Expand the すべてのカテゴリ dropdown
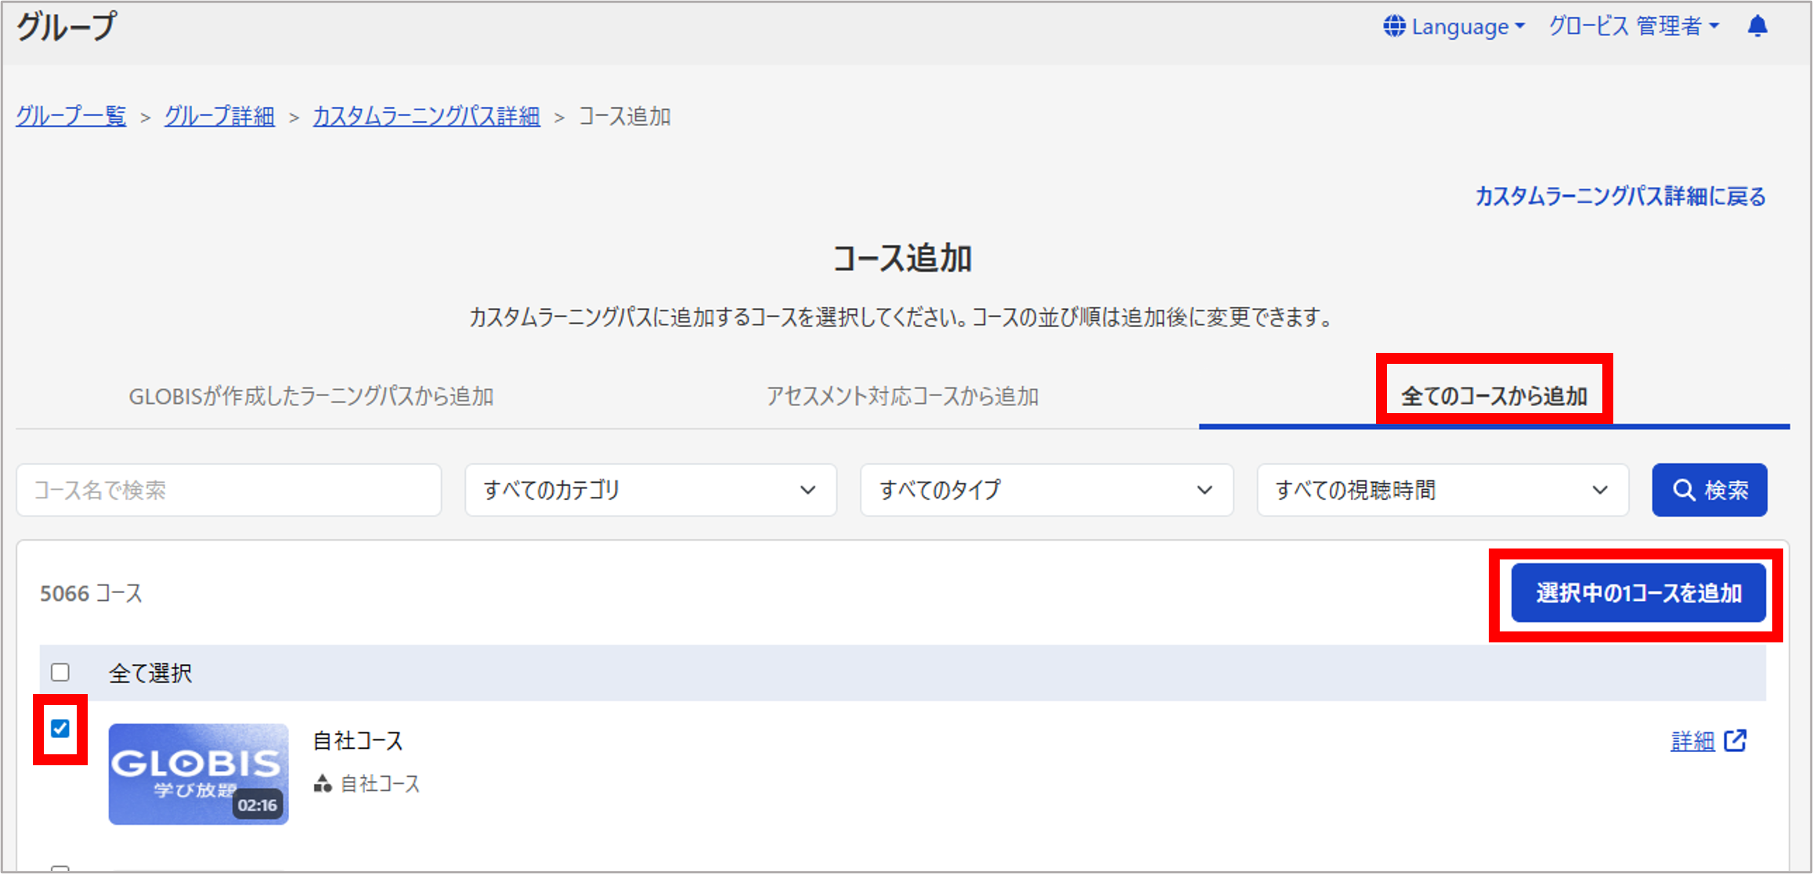Viewport: 1813px width, 874px height. pos(651,490)
